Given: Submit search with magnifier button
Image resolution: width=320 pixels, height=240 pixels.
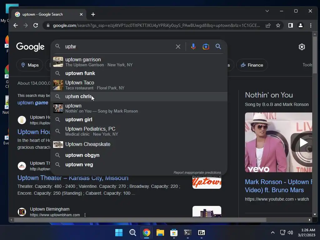Looking at the screenshot, I should 218,47.
